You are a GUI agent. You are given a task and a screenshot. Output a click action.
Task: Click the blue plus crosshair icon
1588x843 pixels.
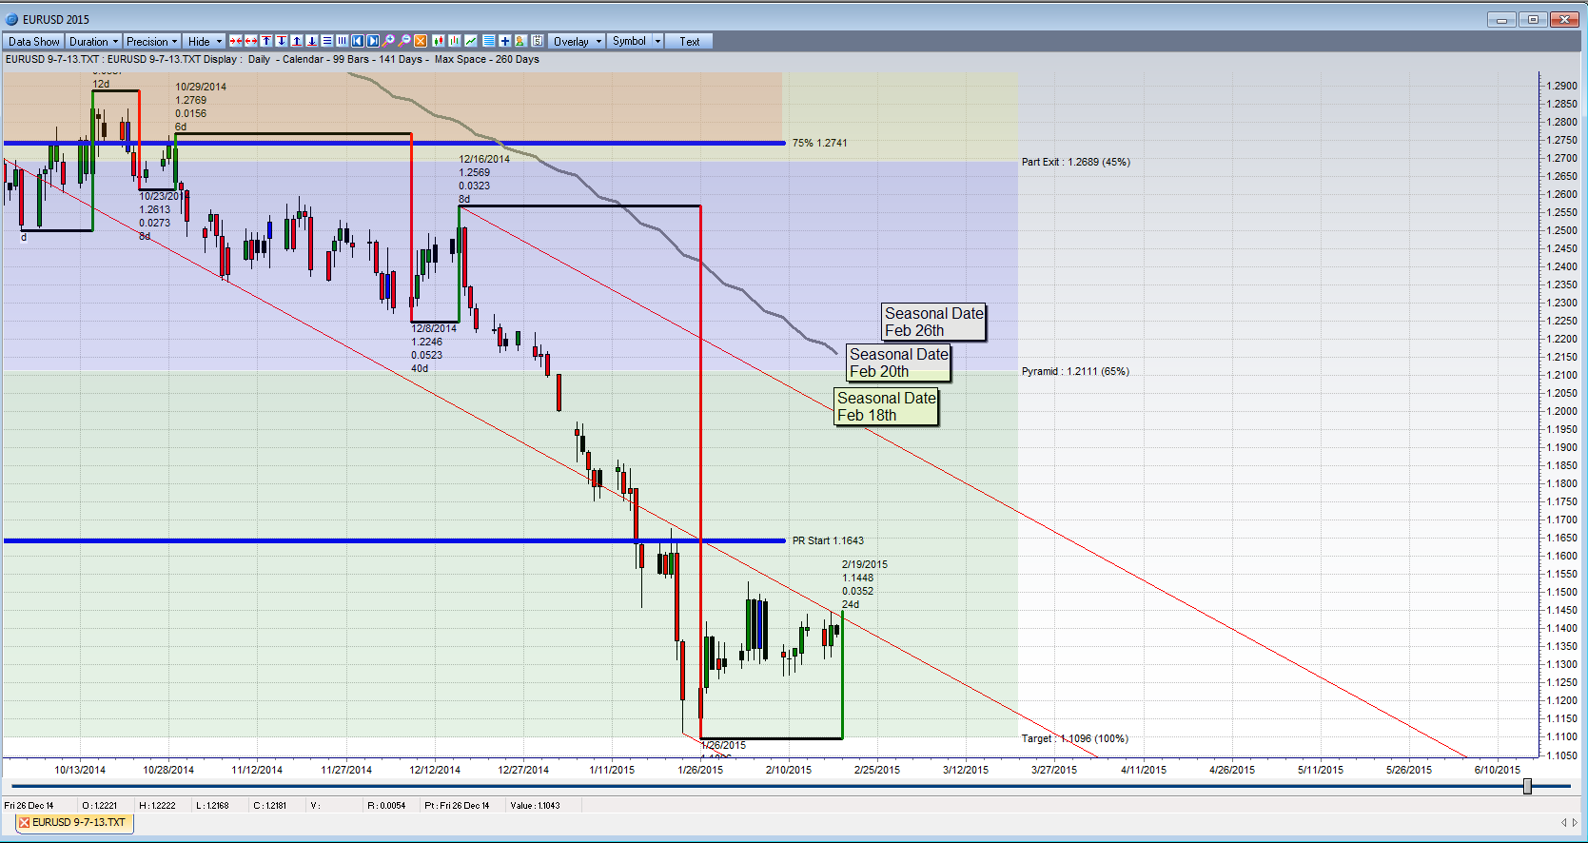point(505,41)
